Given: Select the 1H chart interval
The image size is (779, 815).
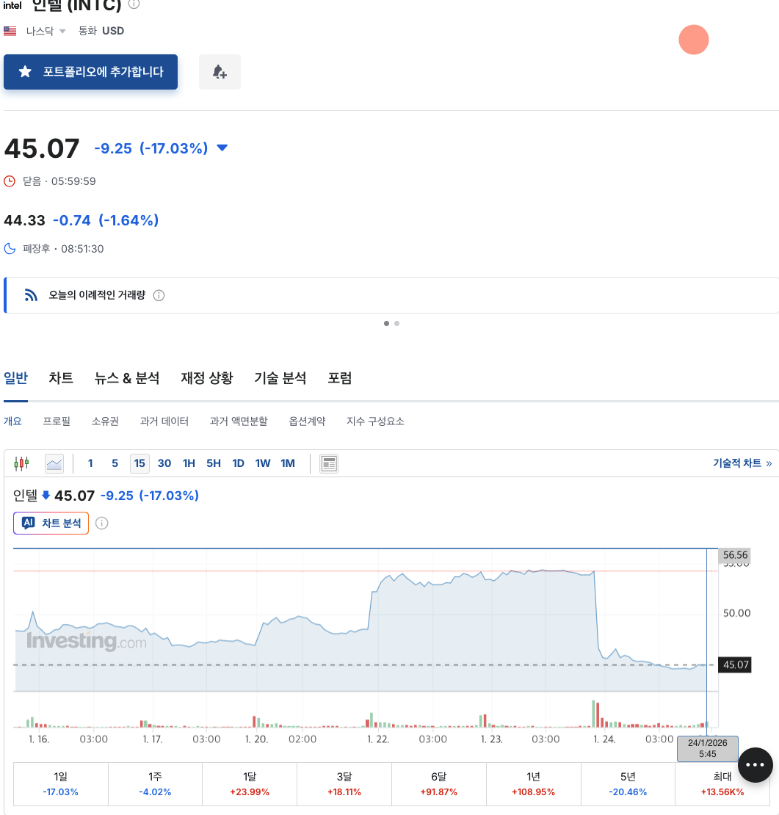Looking at the screenshot, I should coord(189,463).
